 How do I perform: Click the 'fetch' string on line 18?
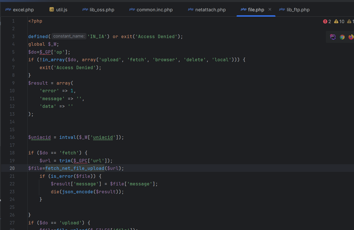[69, 153]
